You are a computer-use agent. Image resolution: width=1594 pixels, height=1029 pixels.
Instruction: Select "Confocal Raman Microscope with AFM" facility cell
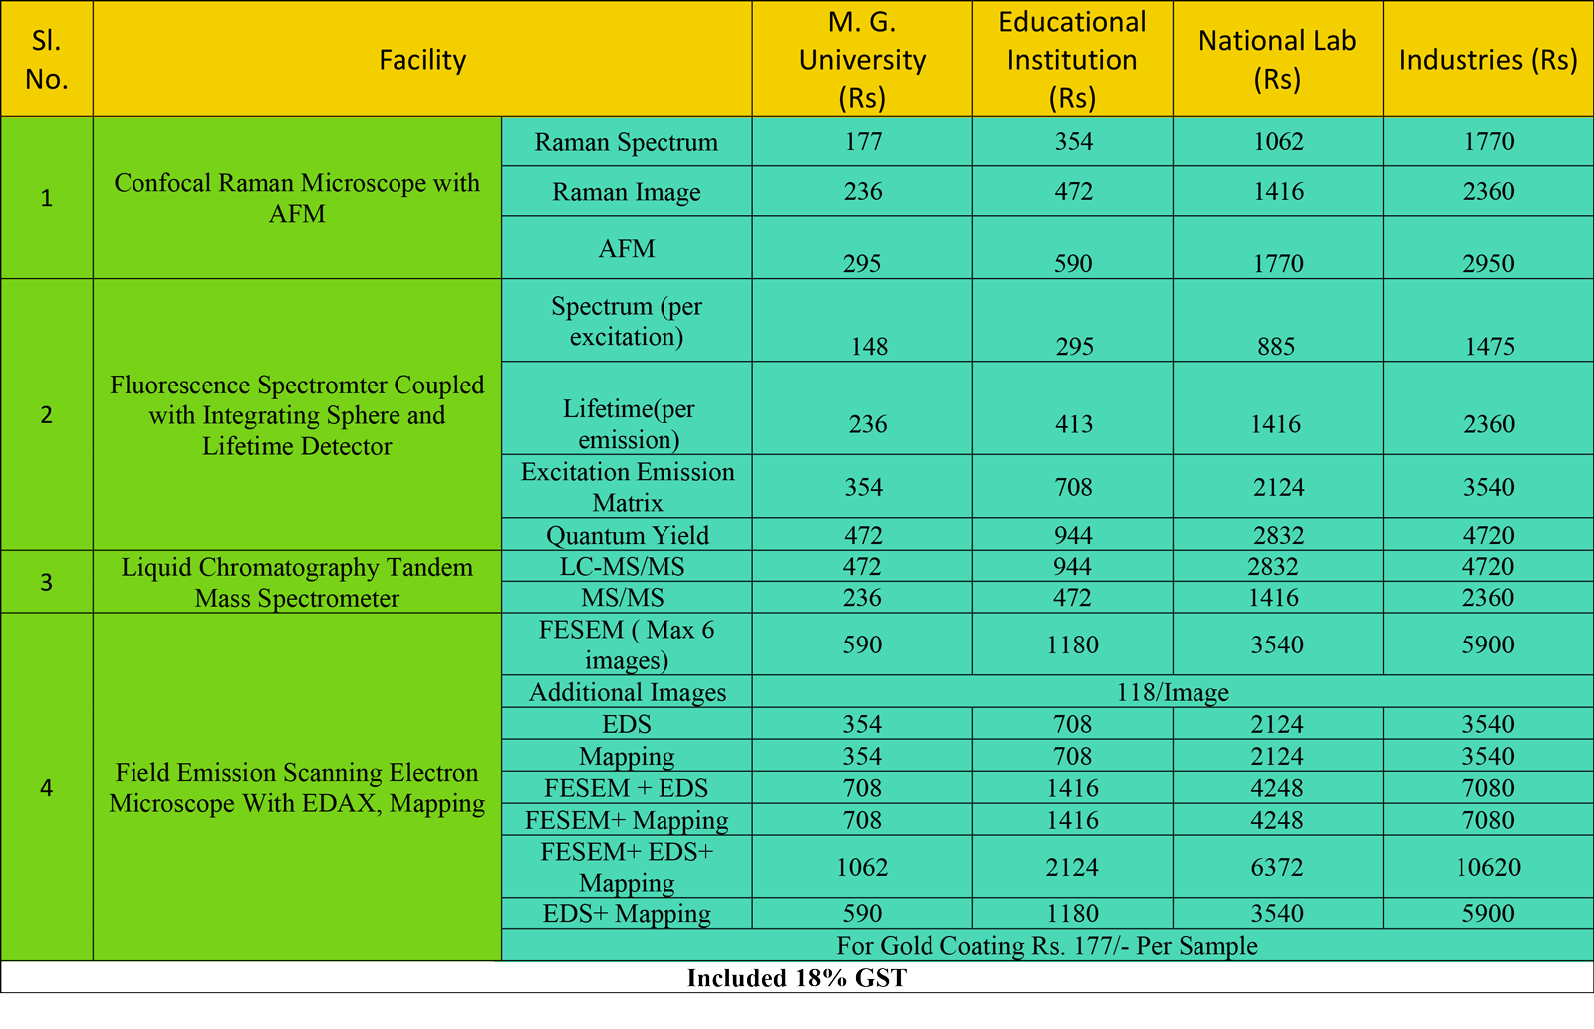(297, 198)
